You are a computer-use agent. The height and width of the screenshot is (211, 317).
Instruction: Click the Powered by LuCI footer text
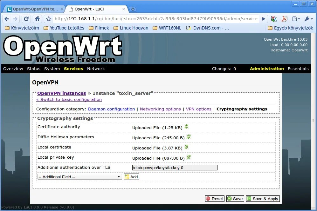click(x=38, y=207)
